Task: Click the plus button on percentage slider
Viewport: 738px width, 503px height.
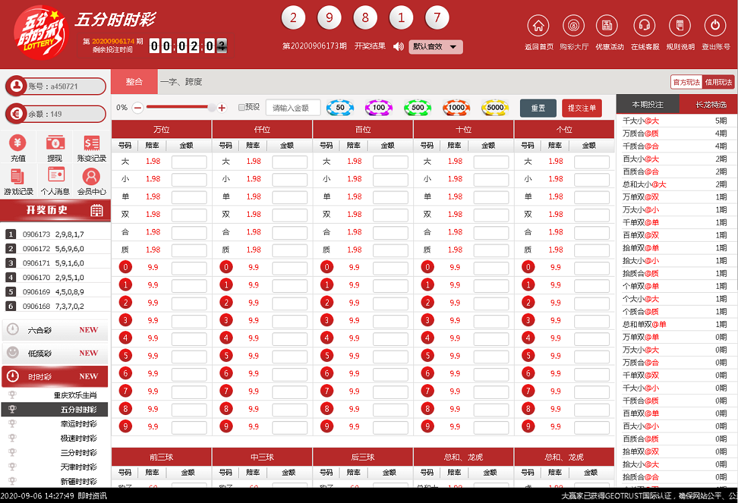Action: pyautogui.click(x=222, y=107)
